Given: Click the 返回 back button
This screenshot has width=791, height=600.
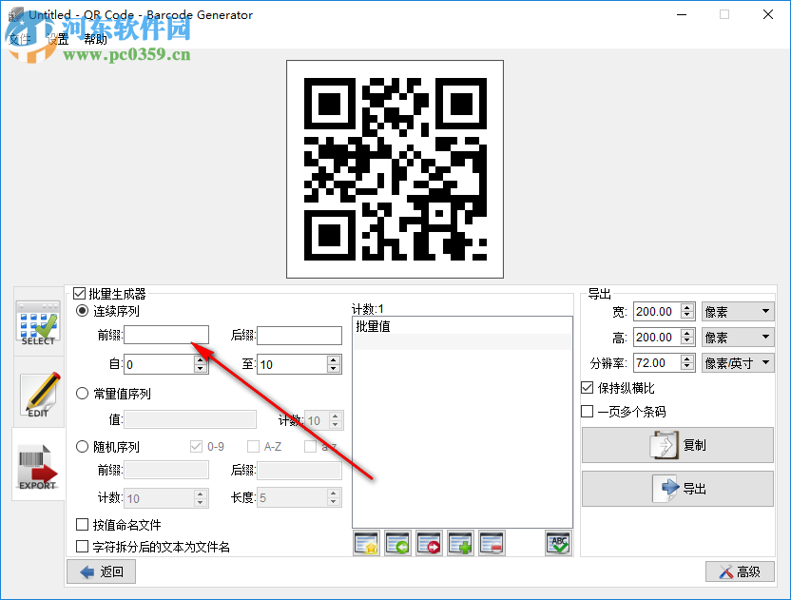Looking at the screenshot, I should pos(100,571).
